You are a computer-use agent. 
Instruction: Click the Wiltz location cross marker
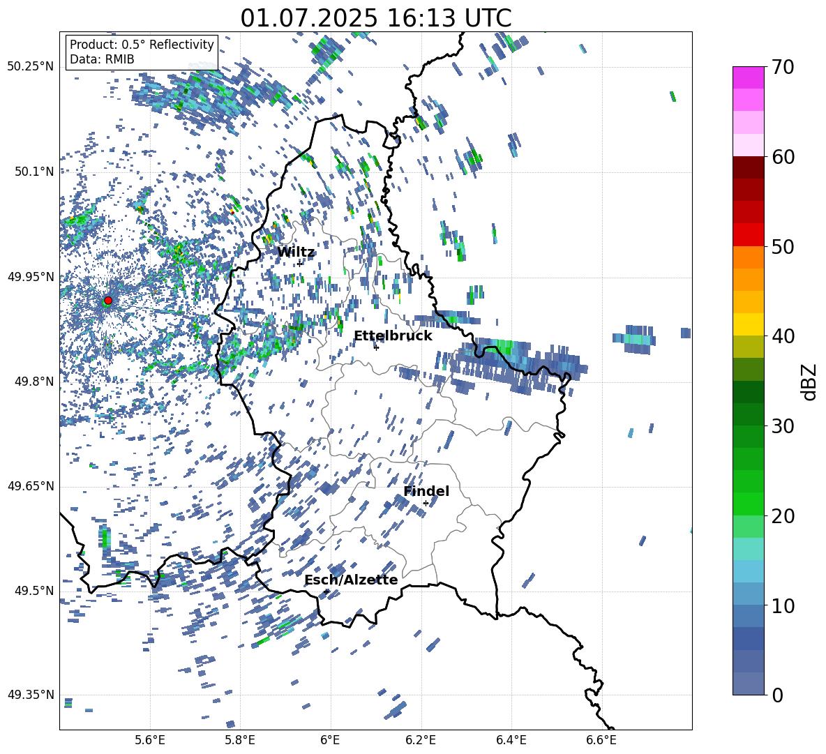[299, 263]
